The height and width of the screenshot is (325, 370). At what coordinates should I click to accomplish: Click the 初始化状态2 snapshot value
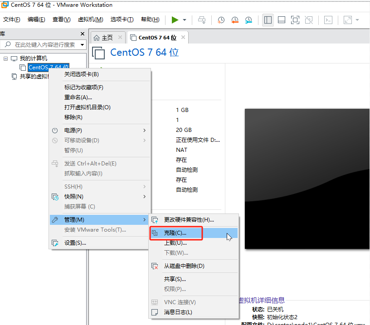coord(282,317)
